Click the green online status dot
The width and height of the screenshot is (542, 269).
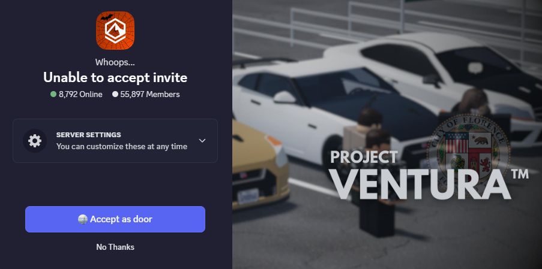[53, 94]
